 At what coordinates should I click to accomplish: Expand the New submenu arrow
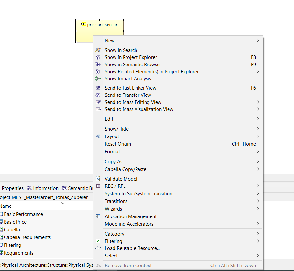point(258,40)
